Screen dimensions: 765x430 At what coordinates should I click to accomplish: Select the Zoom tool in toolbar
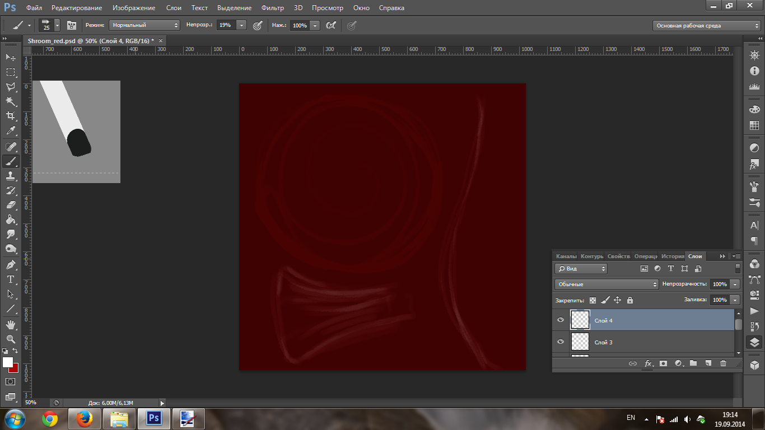coord(11,339)
